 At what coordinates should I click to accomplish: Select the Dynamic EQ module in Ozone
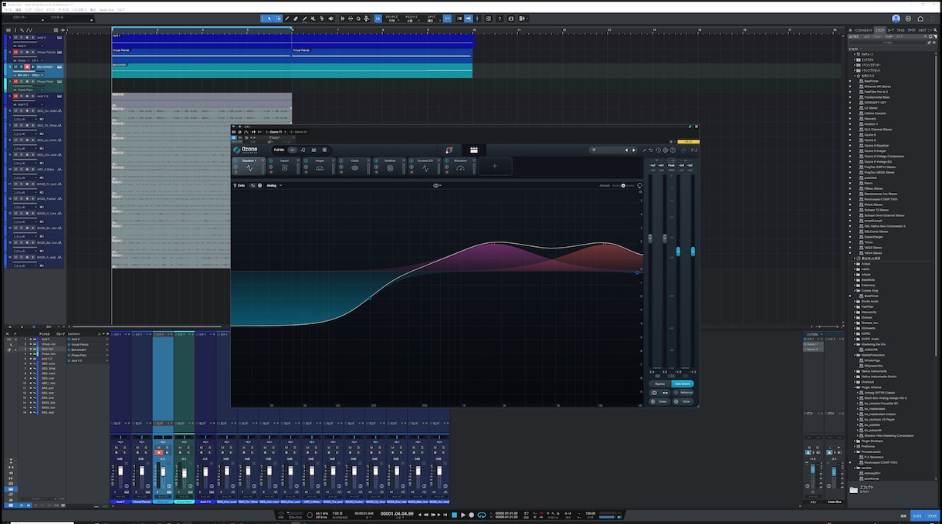pyautogui.click(x=425, y=166)
